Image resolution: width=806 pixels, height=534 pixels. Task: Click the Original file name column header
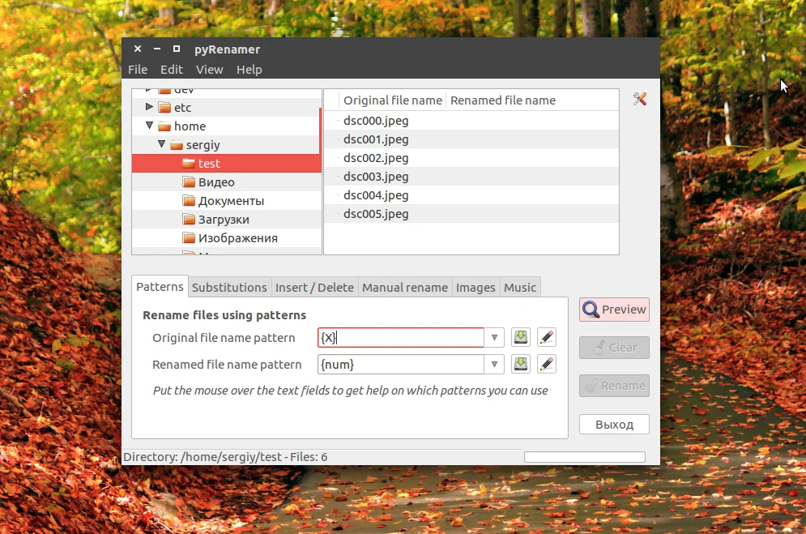(x=392, y=100)
